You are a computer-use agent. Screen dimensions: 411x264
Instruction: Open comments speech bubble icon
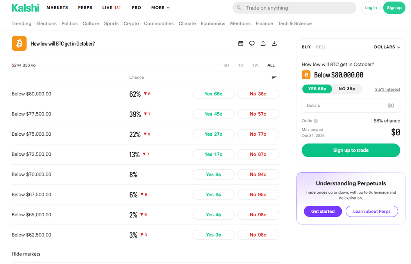tap(252, 43)
